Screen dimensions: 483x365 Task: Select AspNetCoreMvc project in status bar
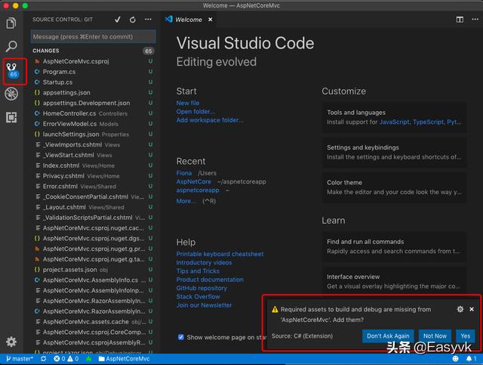124,359
